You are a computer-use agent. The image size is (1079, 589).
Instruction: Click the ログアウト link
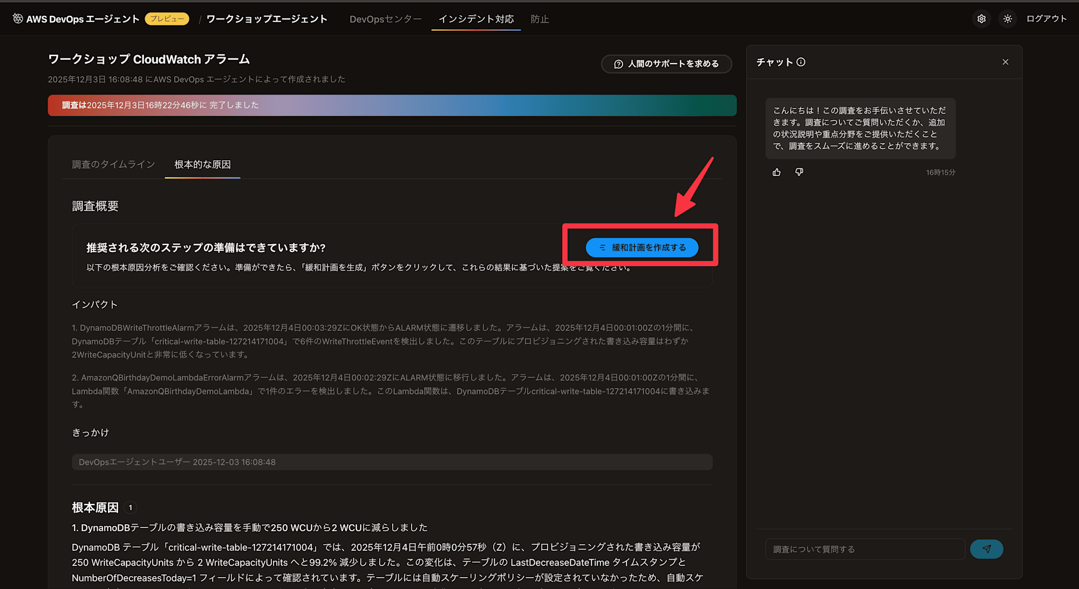coord(1046,19)
